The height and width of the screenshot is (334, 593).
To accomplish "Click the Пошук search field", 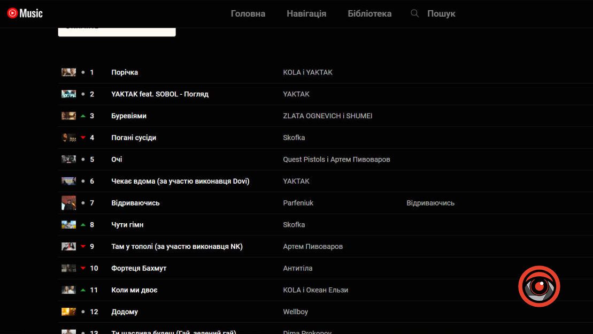I will tap(441, 13).
